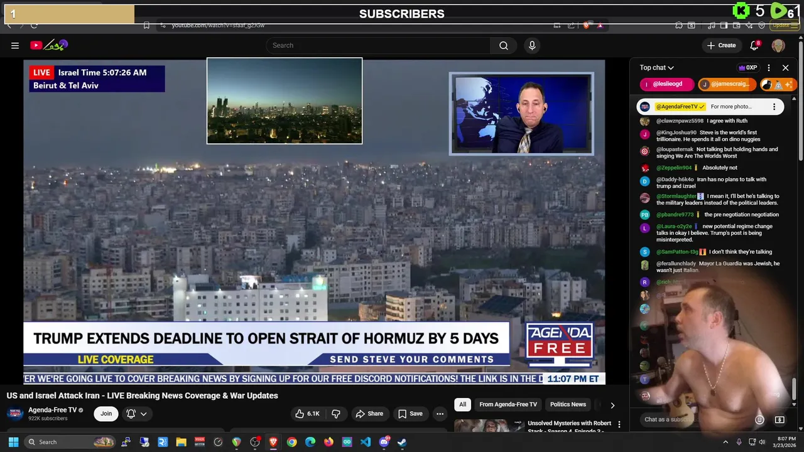
Task: Click the Windows taskbar search box
Action: pos(70,442)
